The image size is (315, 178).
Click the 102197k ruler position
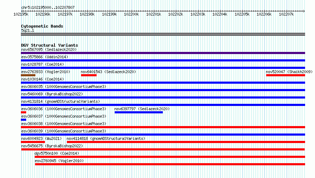[x=65, y=14]
